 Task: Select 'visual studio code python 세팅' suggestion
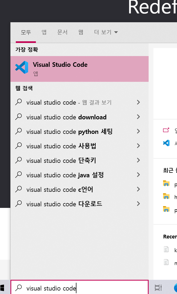80,131
